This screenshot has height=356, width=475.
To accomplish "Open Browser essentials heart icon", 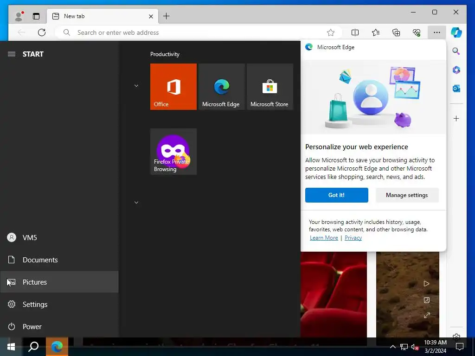I will [417, 32].
